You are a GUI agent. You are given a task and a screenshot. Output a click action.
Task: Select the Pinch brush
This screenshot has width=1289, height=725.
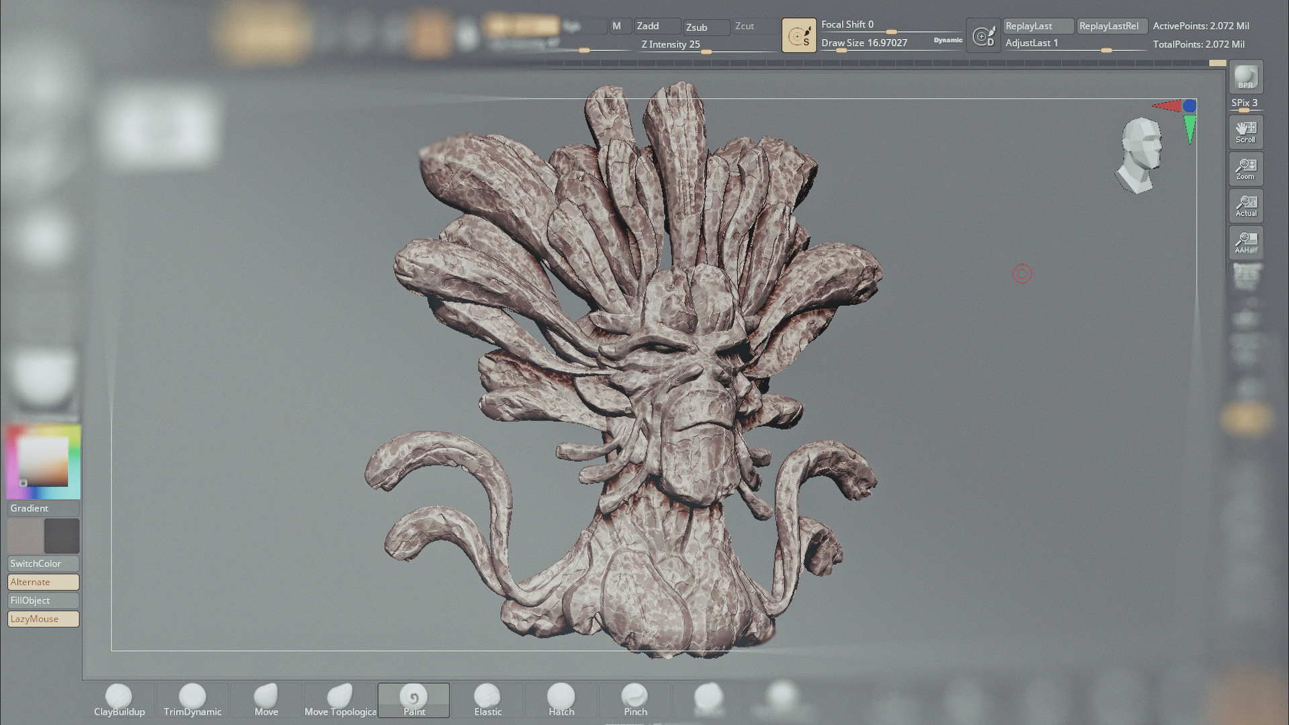634,701
